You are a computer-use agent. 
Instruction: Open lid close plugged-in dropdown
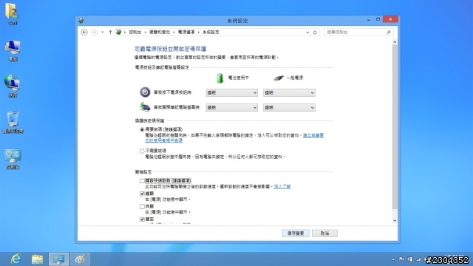click(x=289, y=107)
